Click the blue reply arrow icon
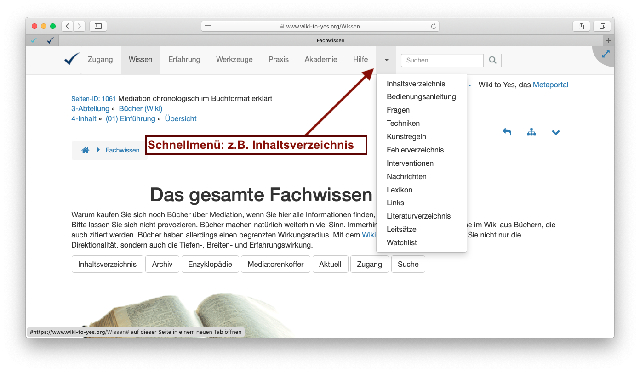The height and width of the screenshot is (372, 640). [507, 132]
